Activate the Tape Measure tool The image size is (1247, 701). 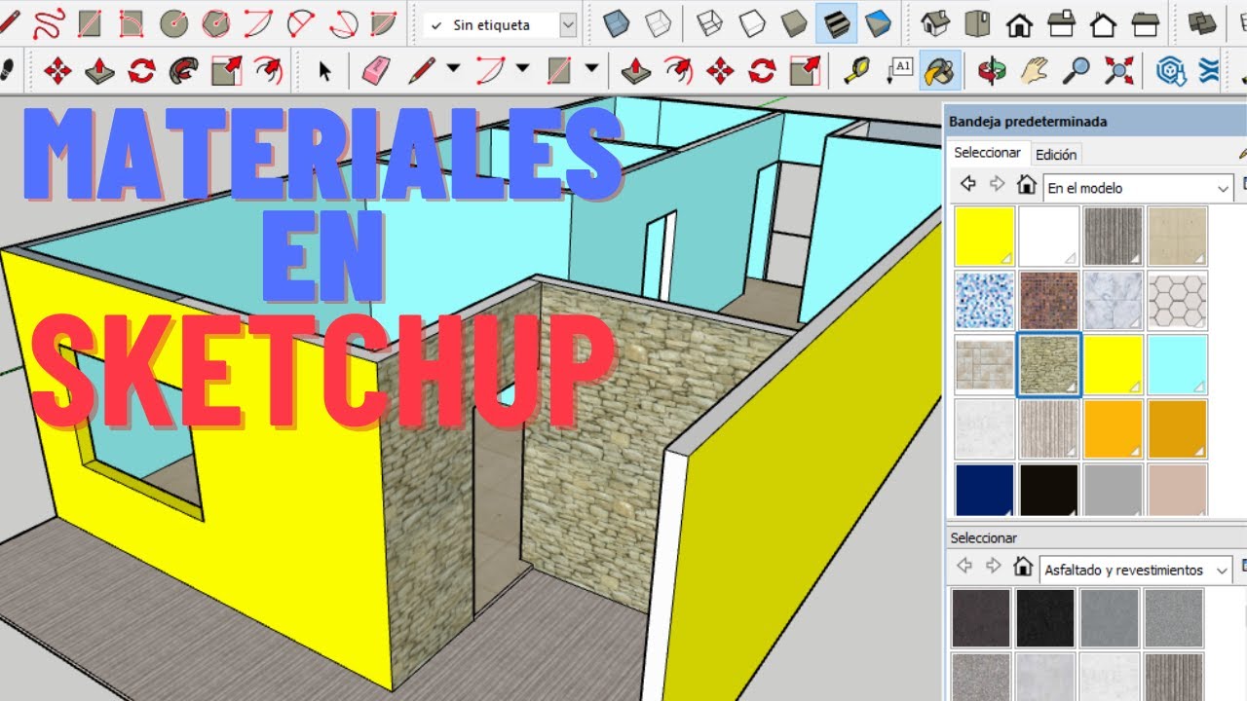[856, 70]
